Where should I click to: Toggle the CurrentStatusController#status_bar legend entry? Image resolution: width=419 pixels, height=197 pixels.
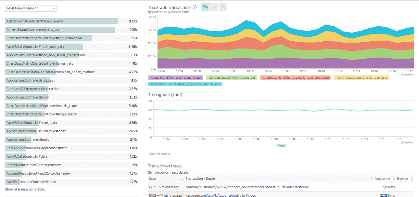[231, 77]
